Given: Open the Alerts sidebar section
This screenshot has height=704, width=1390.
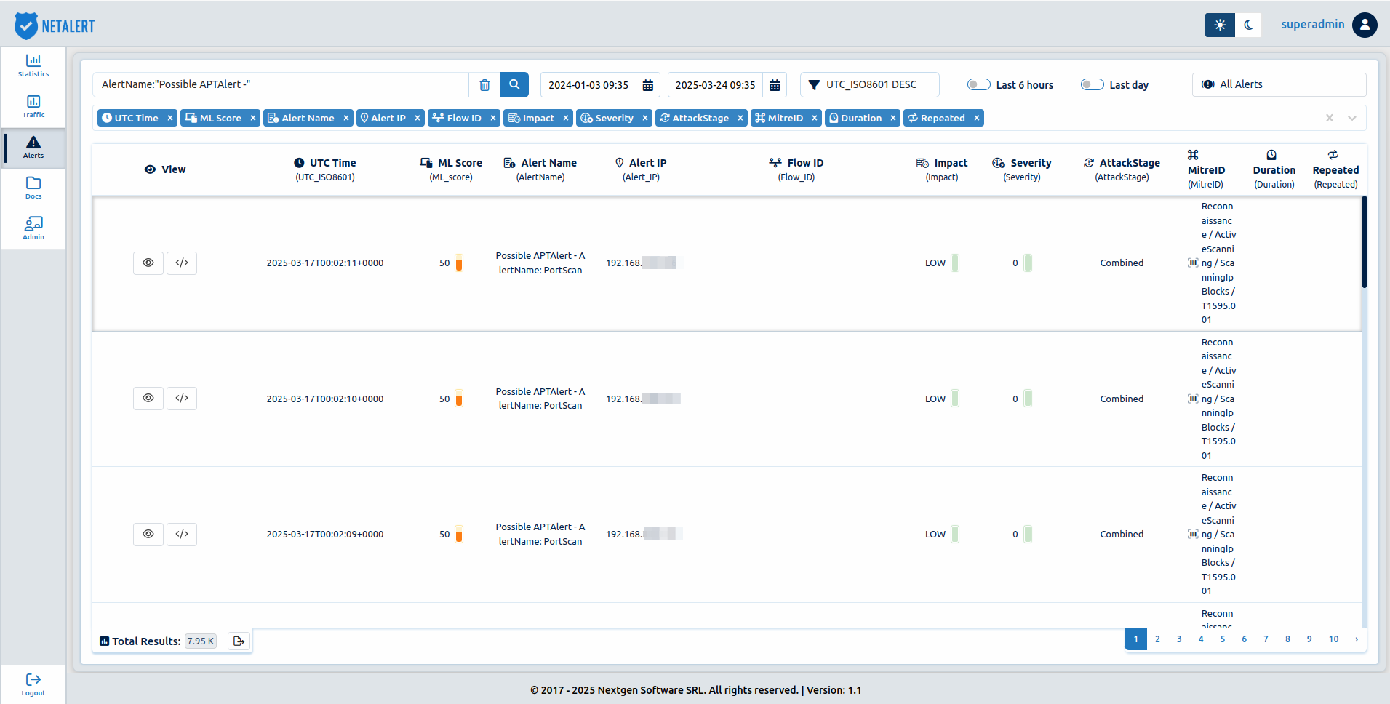Looking at the screenshot, I should [x=33, y=147].
